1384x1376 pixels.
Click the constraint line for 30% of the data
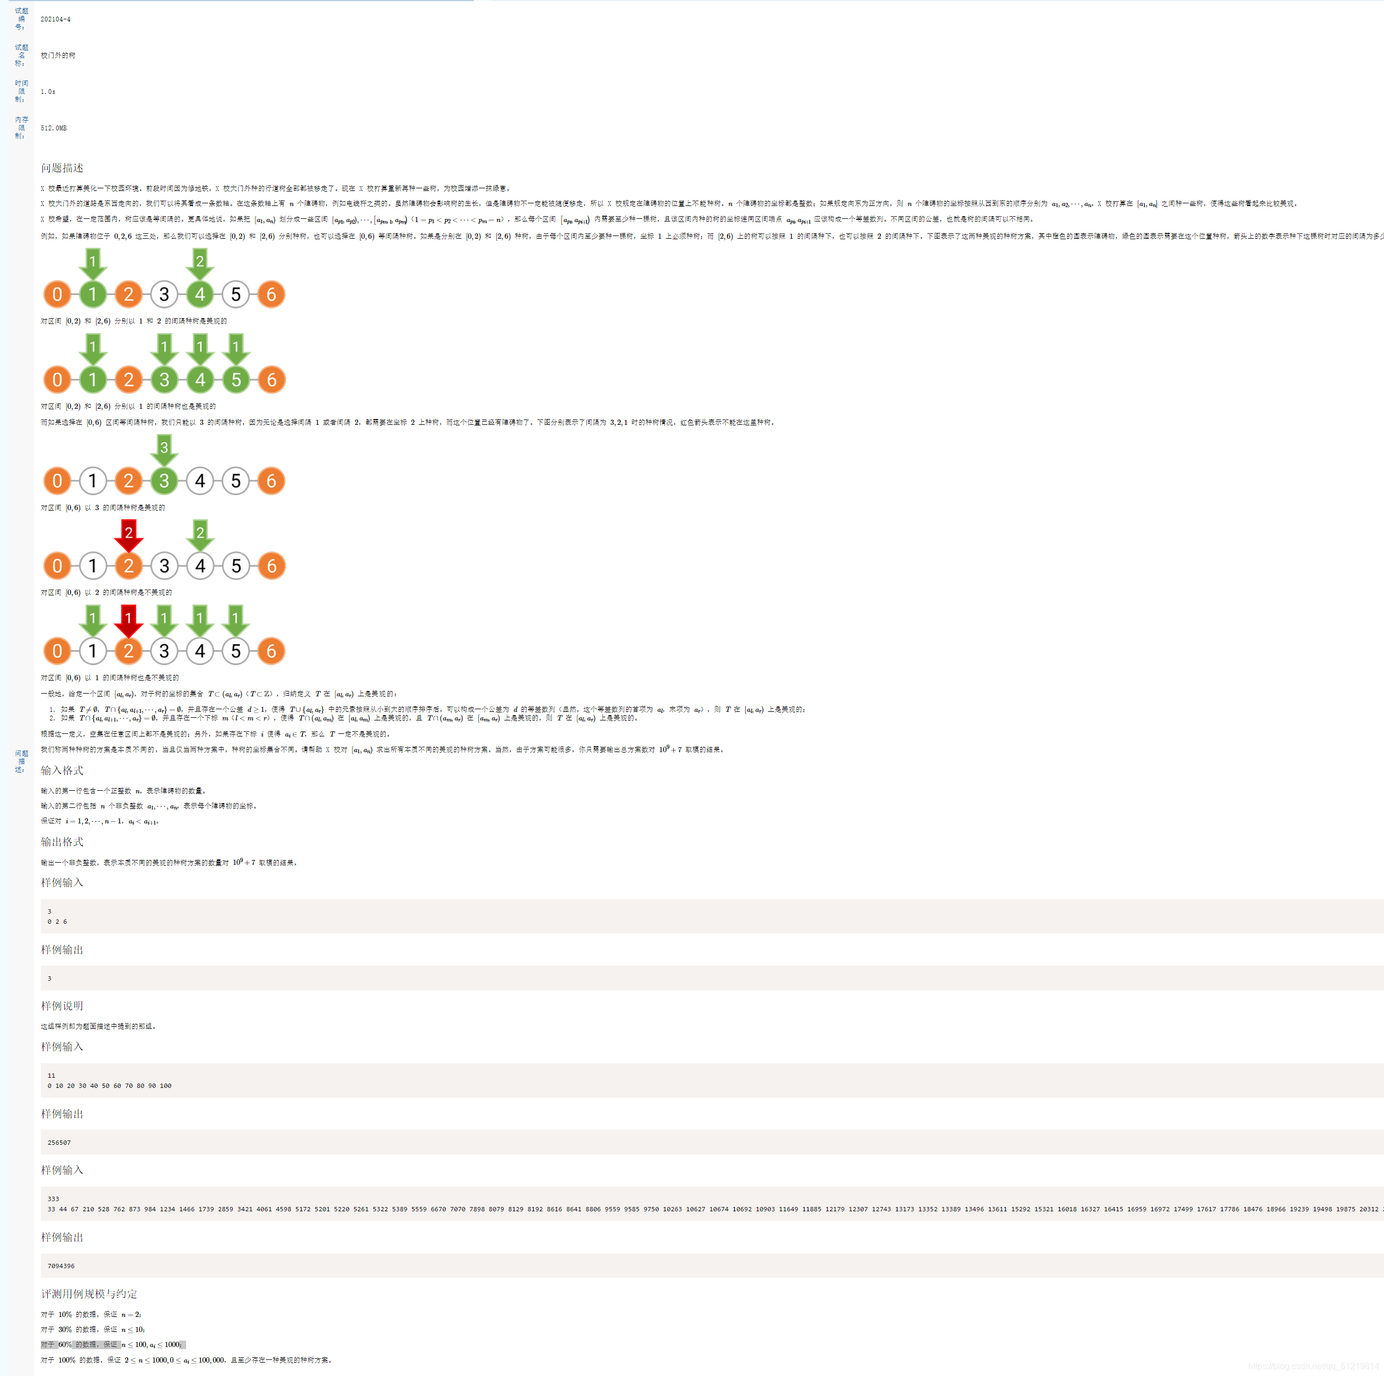pos(92,1329)
